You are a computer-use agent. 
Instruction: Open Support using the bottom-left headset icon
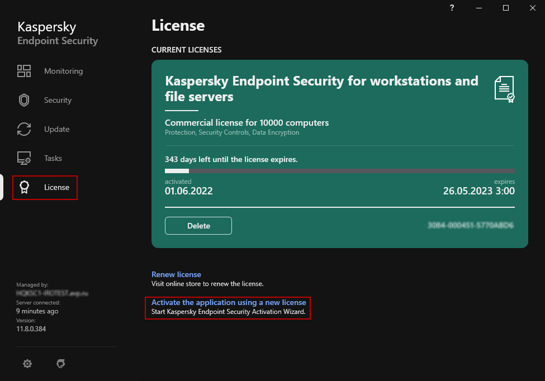coord(61,364)
